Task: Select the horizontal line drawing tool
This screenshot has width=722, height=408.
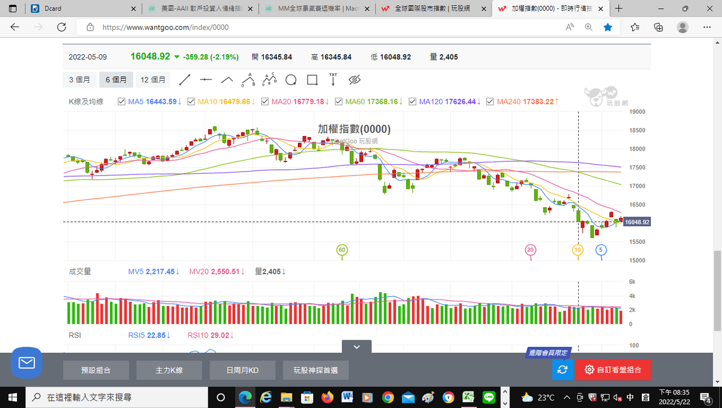Action: click(x=206, y=80)
